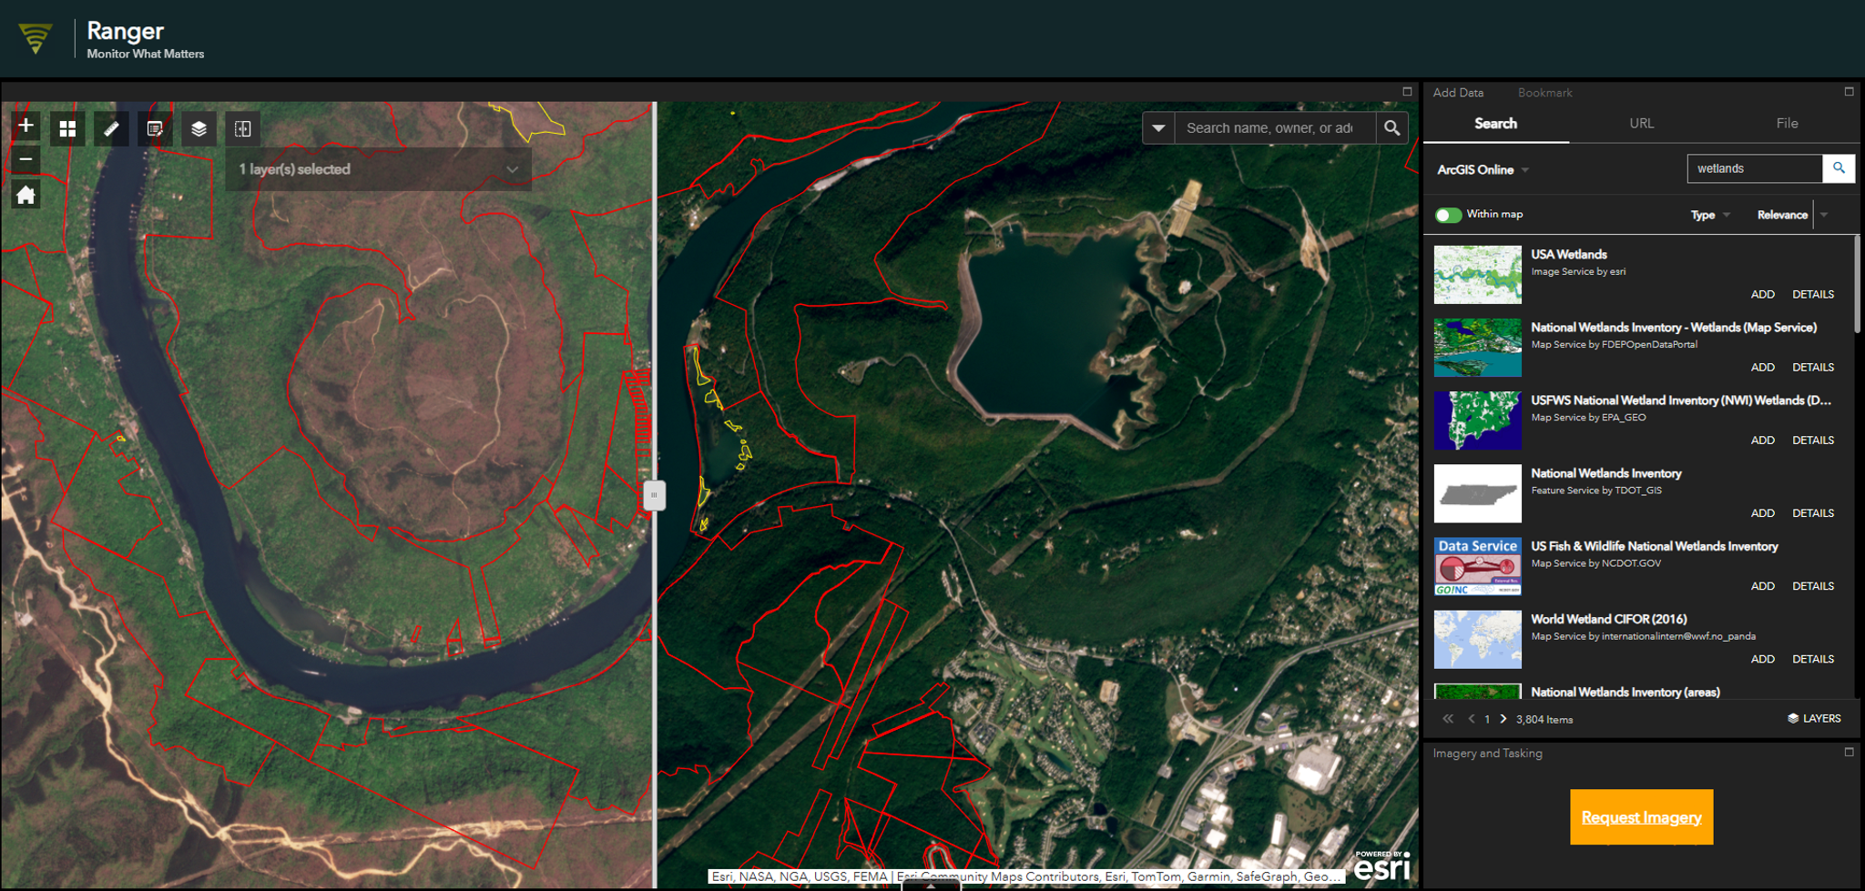Image resolution: width=1865 pixels, height=891 pixels.
Task: Add National Wetlands Inventory - Wetlands (Map Service)
Action: [1762, 368]
